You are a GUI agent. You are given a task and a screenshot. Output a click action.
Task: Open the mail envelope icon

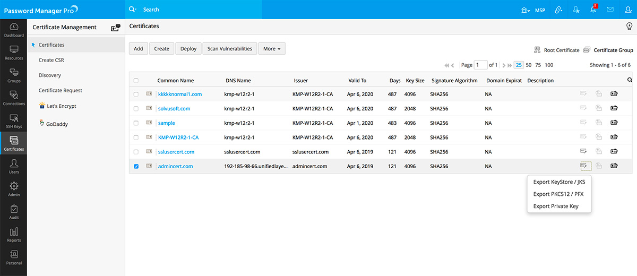pos(610,10)
